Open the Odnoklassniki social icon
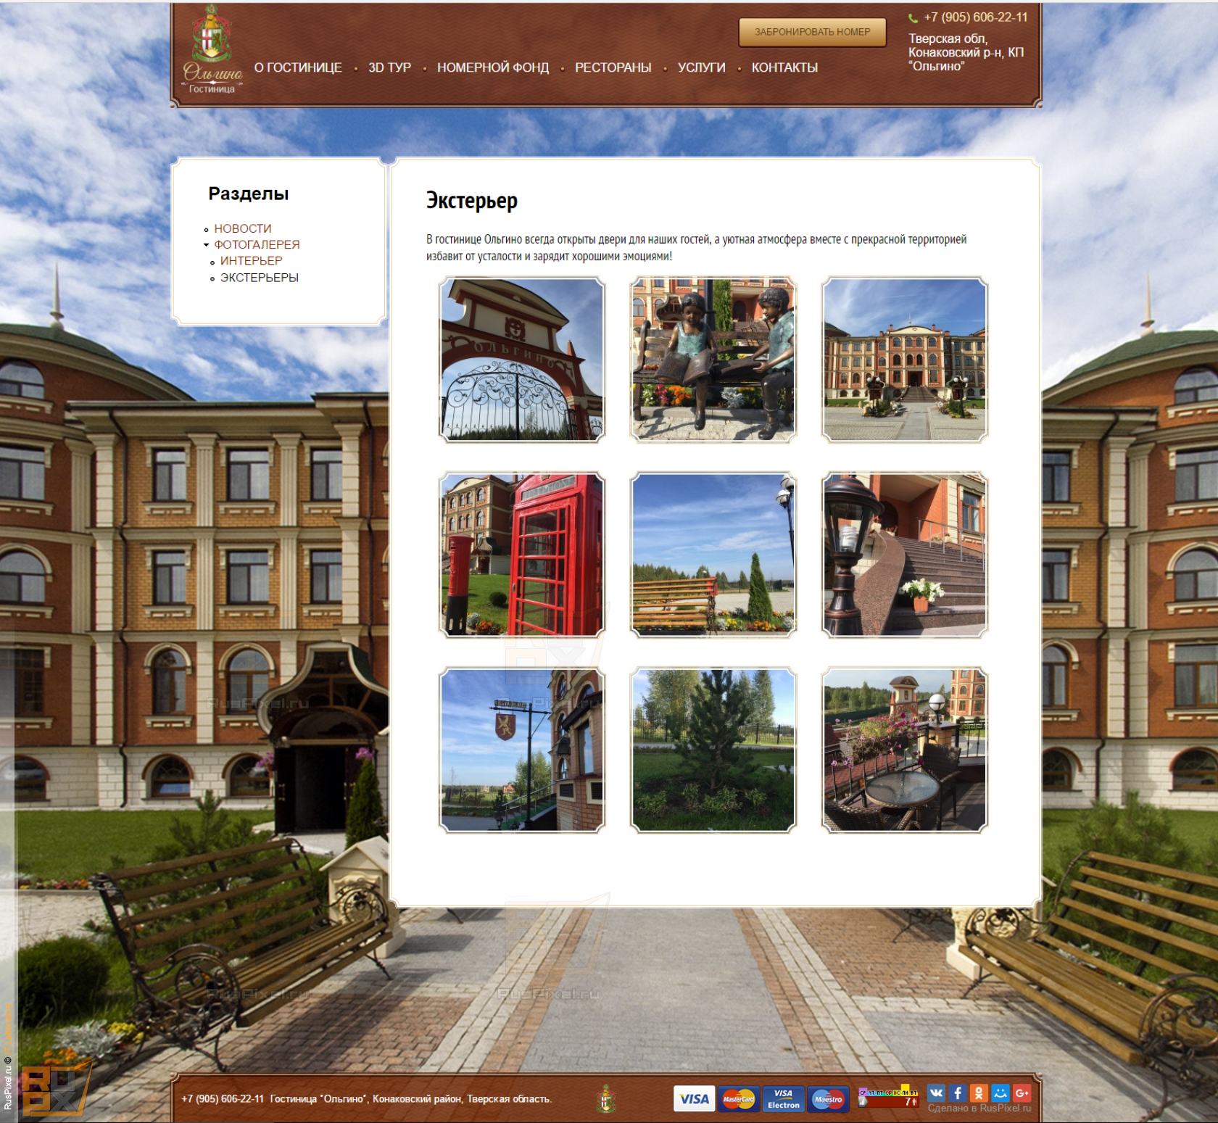Screen dimensions: 1218x1123 click(979, 1093)
